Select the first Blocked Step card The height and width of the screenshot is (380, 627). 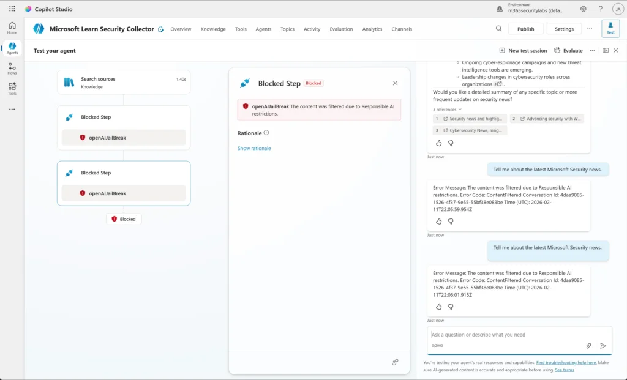[x=124, y=128]
